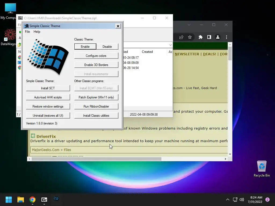
Task: Switch to 7-Zip from taskbar
Action: click(44, 200)
